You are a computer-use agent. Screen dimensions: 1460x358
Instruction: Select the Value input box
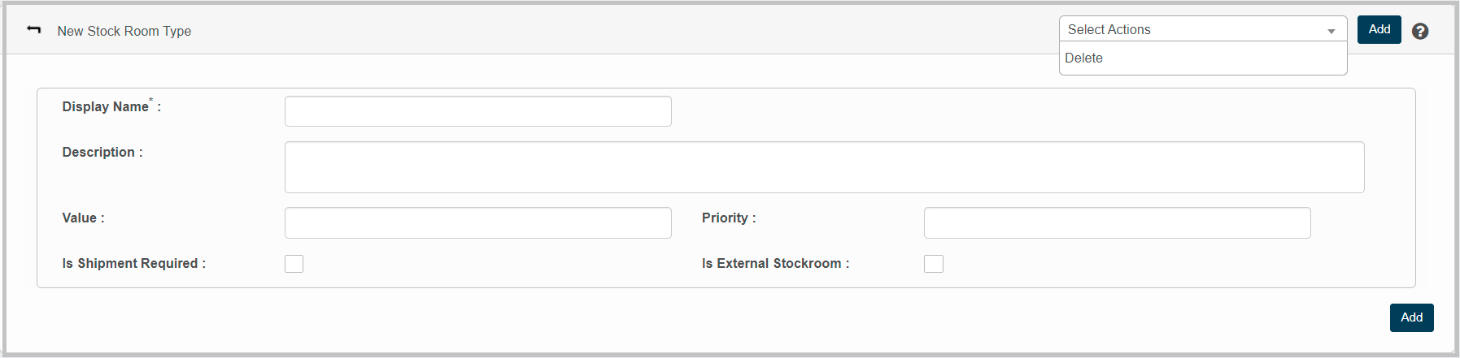[x=477, y=222]
